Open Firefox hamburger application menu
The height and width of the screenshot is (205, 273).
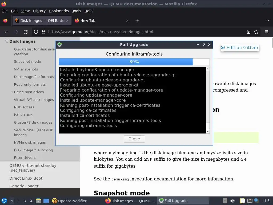pos(267,32)
